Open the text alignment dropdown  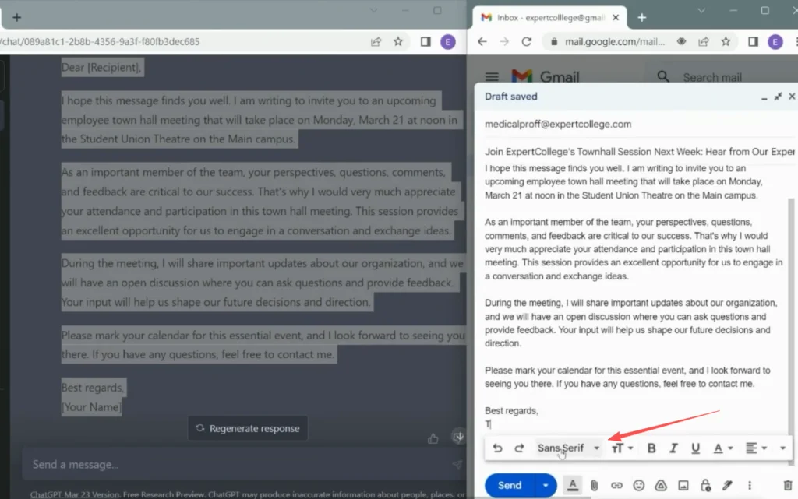point(756,448)
